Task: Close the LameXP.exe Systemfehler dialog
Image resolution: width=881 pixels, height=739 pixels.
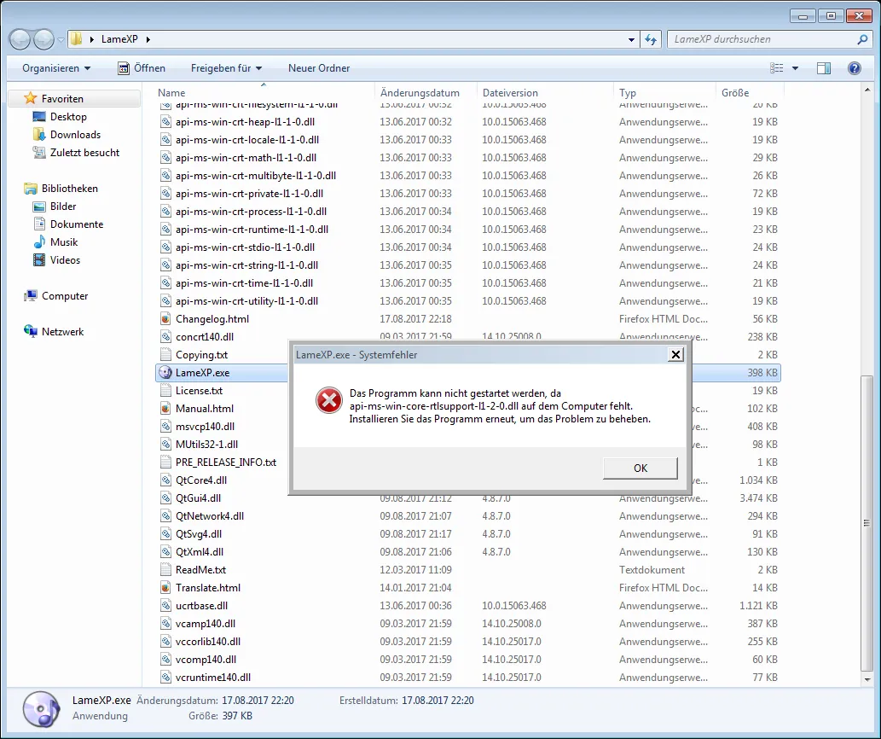Action: click(x=675, y=355)
